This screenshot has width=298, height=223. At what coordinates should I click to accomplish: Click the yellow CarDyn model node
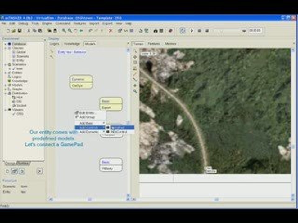coord(81,85)
